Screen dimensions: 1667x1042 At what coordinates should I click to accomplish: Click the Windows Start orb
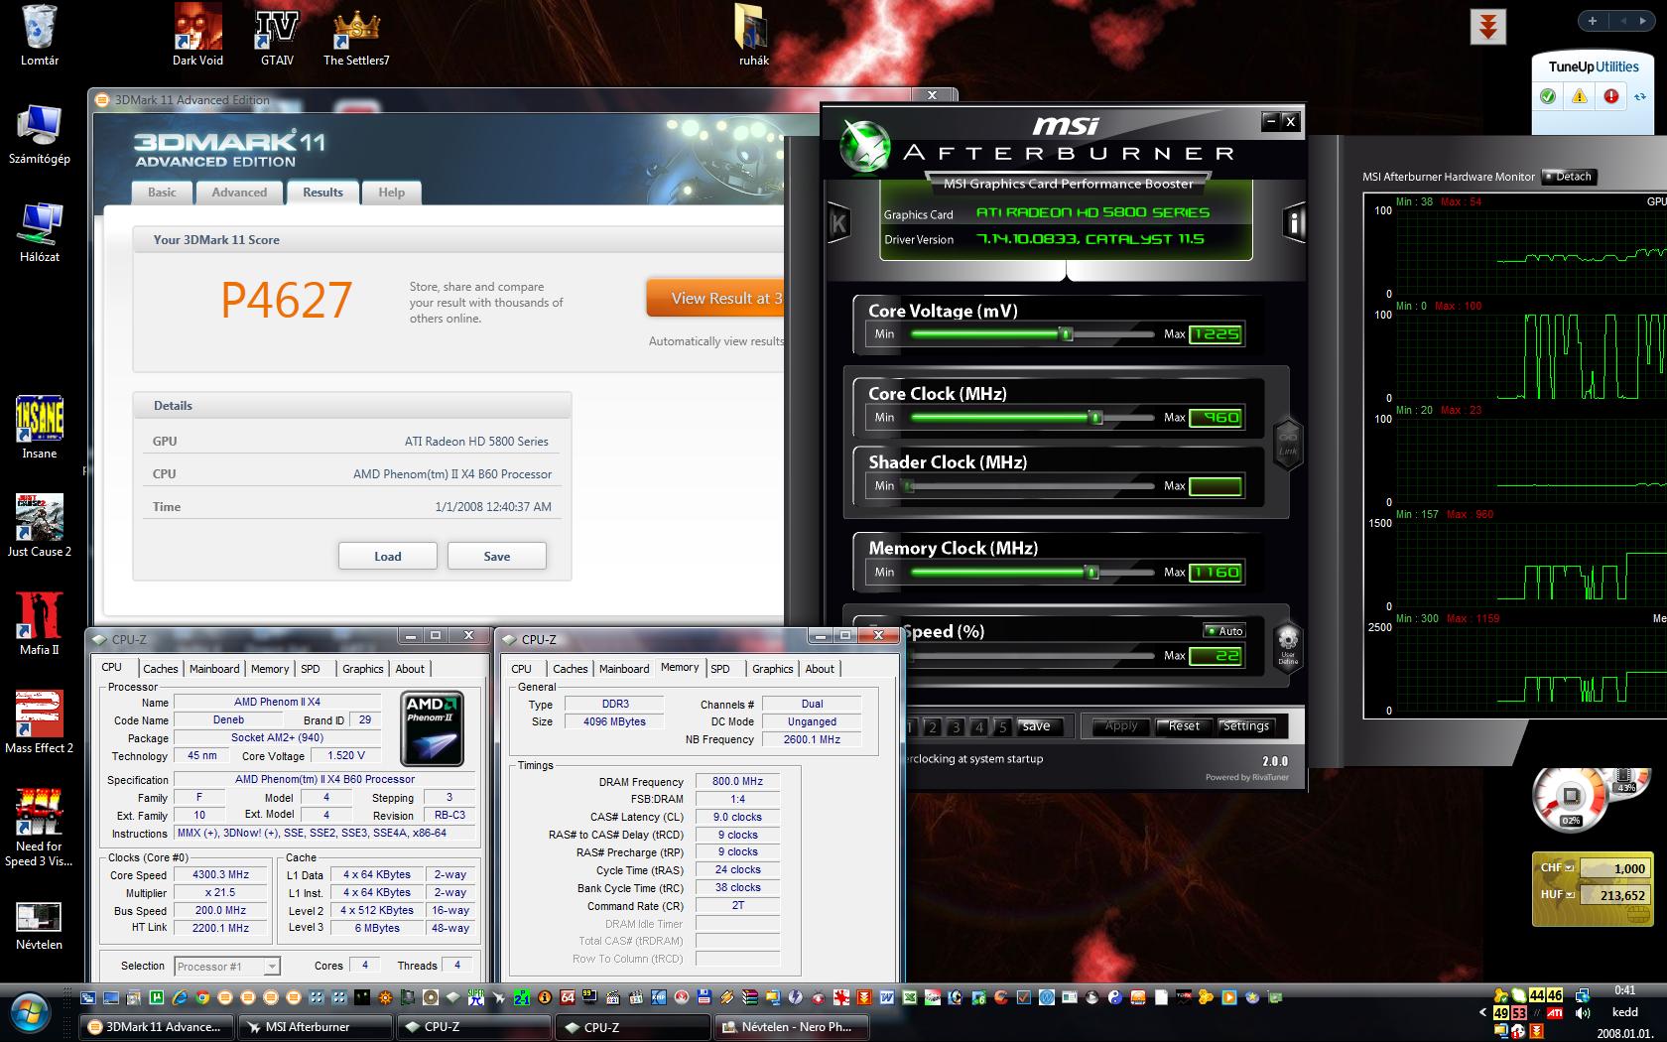(x=31, y=1013)
